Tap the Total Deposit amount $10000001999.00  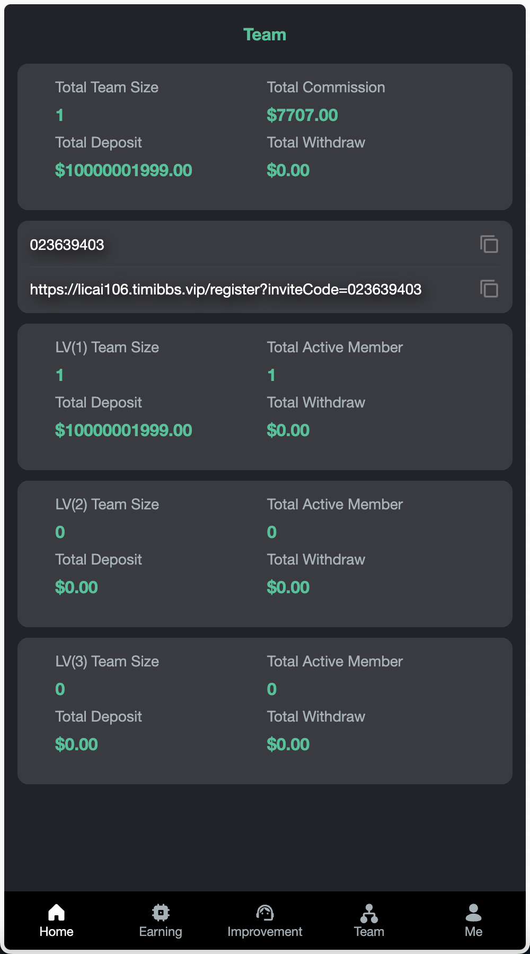124,170
